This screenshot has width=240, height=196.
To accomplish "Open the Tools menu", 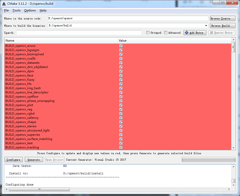I will click(x=16, y=10).
